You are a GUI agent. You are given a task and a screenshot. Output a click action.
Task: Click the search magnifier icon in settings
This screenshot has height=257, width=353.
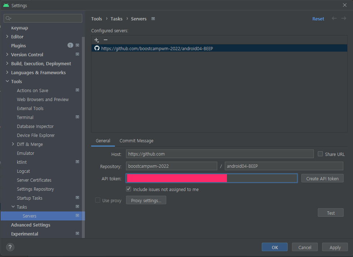pos(8,18)
